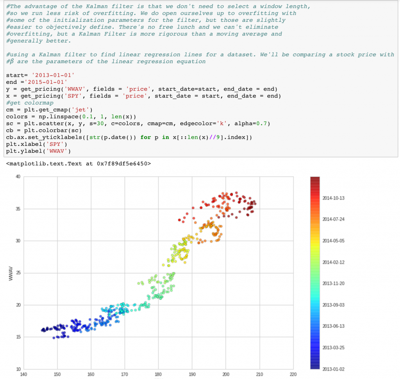Click the x-axis tick label 150

coord(57,374)
